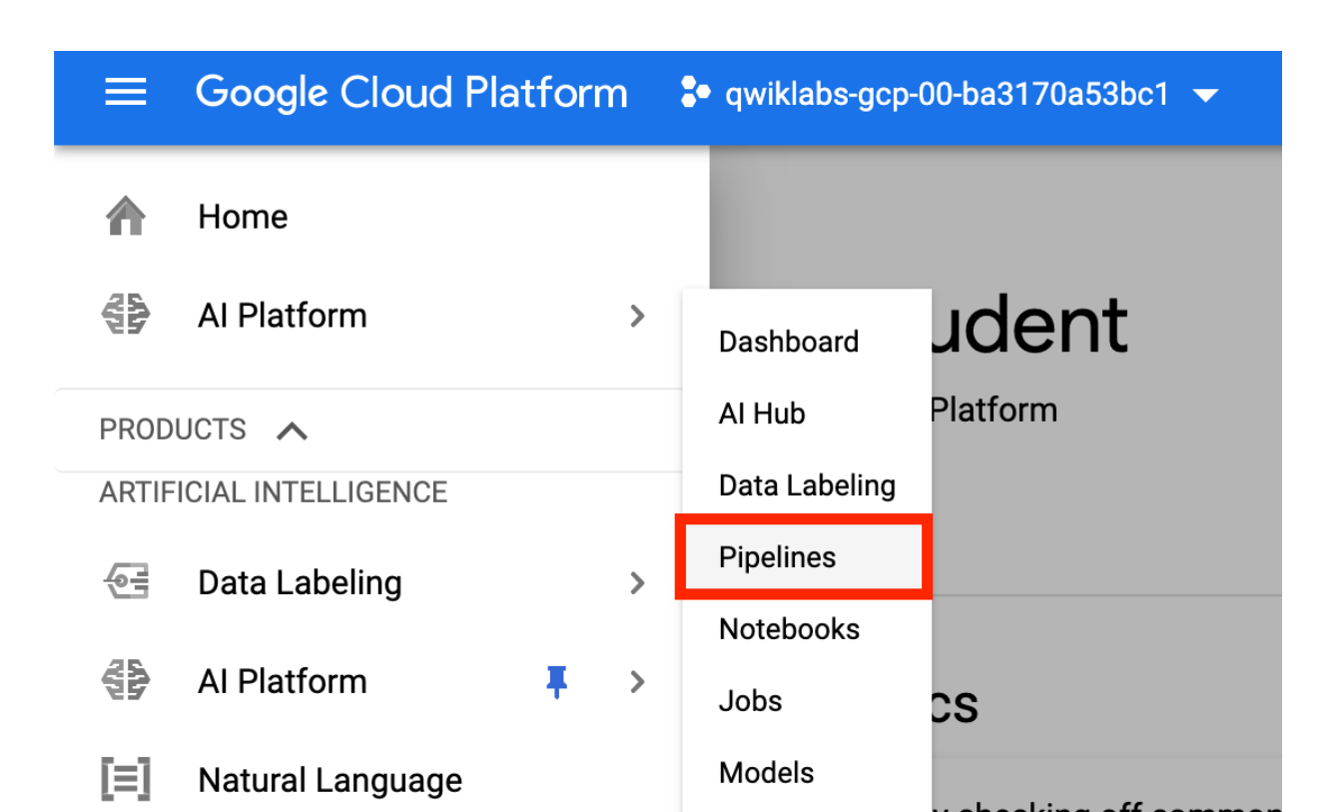Click the pinned AI Platform brain icon

[126, 681]
